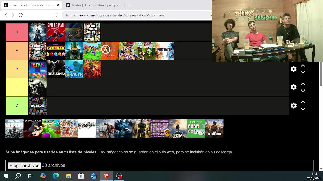This screenshot has height=181, width=323.
Task: Select Roblox image in D tier
Action: 37,106
